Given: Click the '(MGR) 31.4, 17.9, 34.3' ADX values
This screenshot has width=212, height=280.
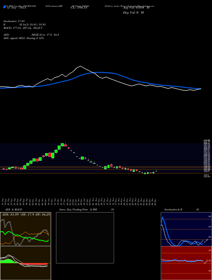Looking at the screenshot, I should tap(45, 35).
